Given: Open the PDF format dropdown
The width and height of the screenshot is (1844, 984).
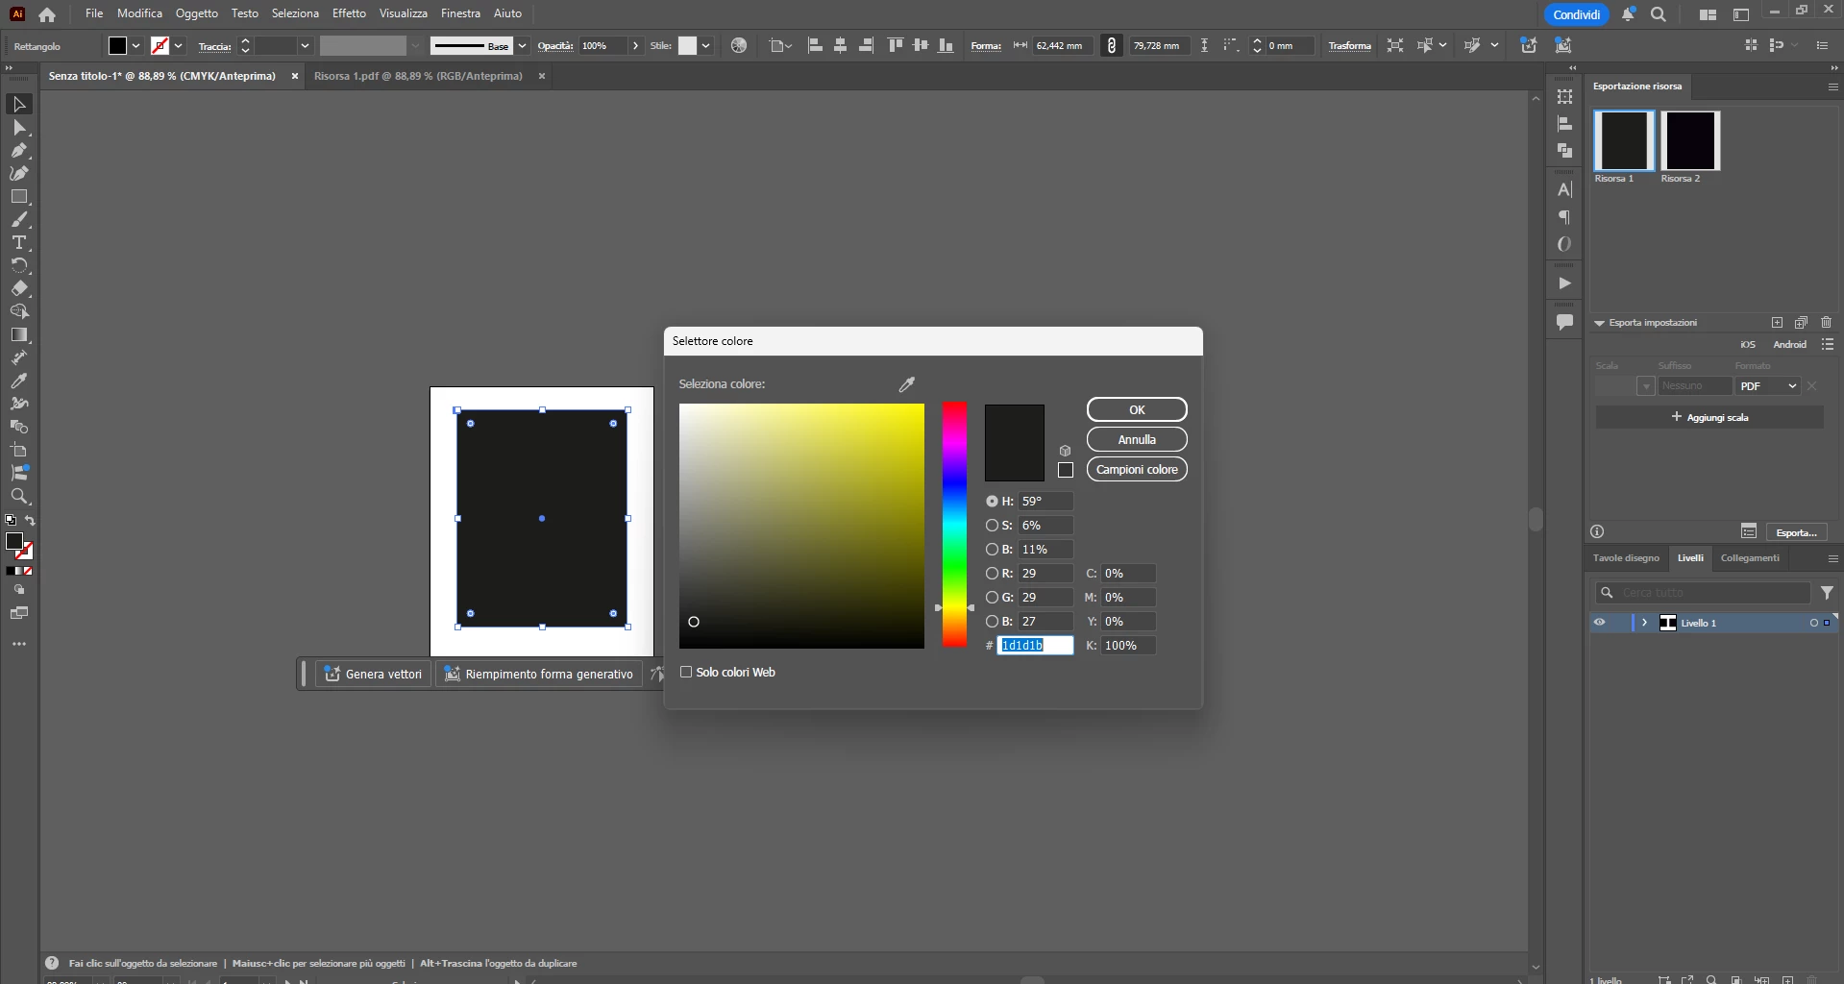Looking at the screenshot, I should point(1768,386).
